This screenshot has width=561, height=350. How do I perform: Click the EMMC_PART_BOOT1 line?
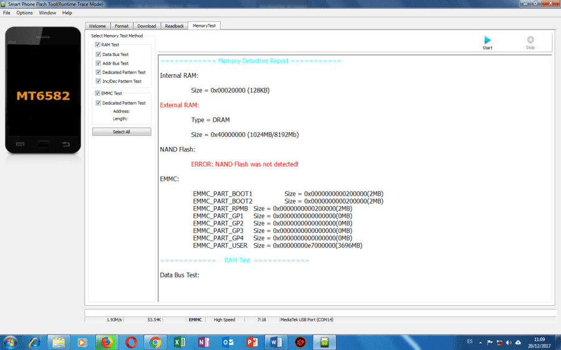tap(288, 194)
